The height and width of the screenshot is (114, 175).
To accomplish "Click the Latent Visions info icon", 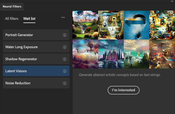I will pyautogui.click(x=65, y=71).
